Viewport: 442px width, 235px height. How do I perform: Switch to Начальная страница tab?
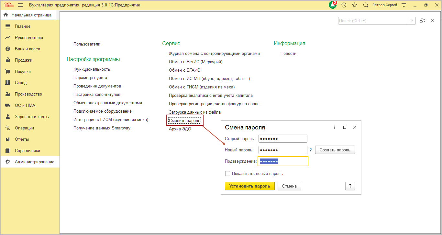coord(28,15)
